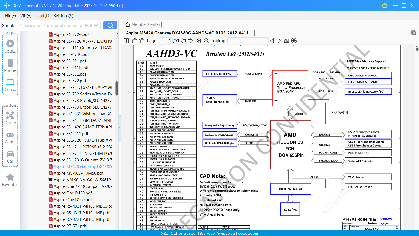
Task: Select highlighted Aspire M3420 Gateway DX4380 file
Action: 83,166
